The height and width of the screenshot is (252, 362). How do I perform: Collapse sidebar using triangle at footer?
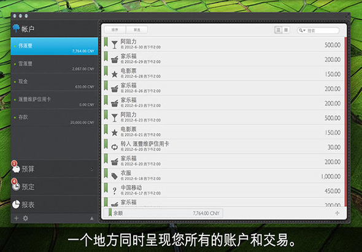coord(92,218)
